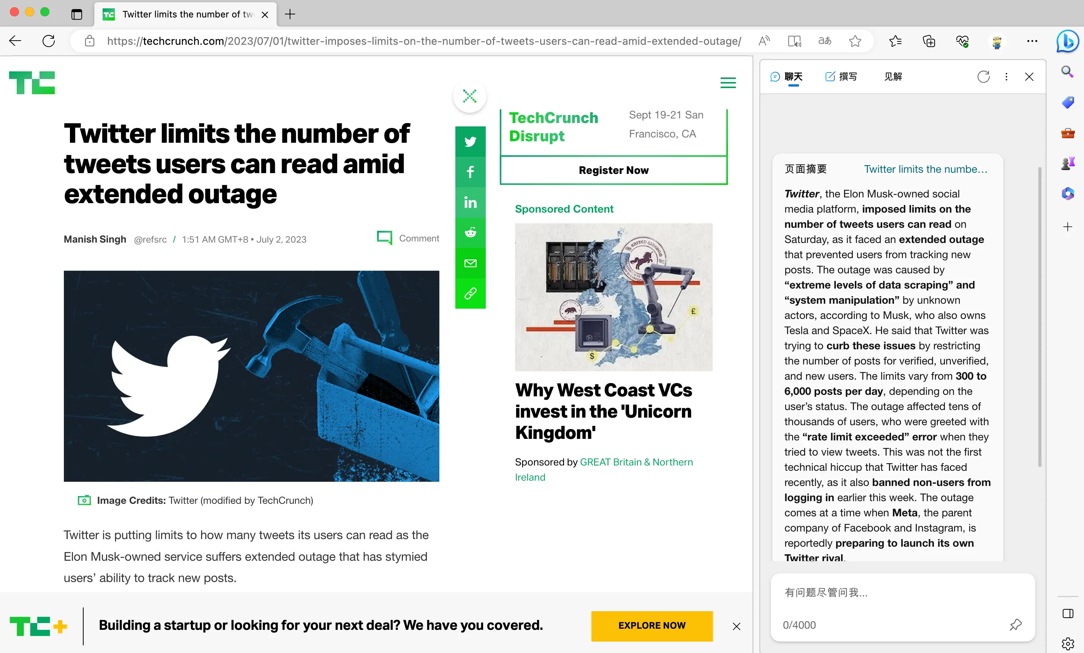This screenshot has height=653, width=1084.
Task: Switch to the 聊天 chat tab
Action: coord(787,77)
